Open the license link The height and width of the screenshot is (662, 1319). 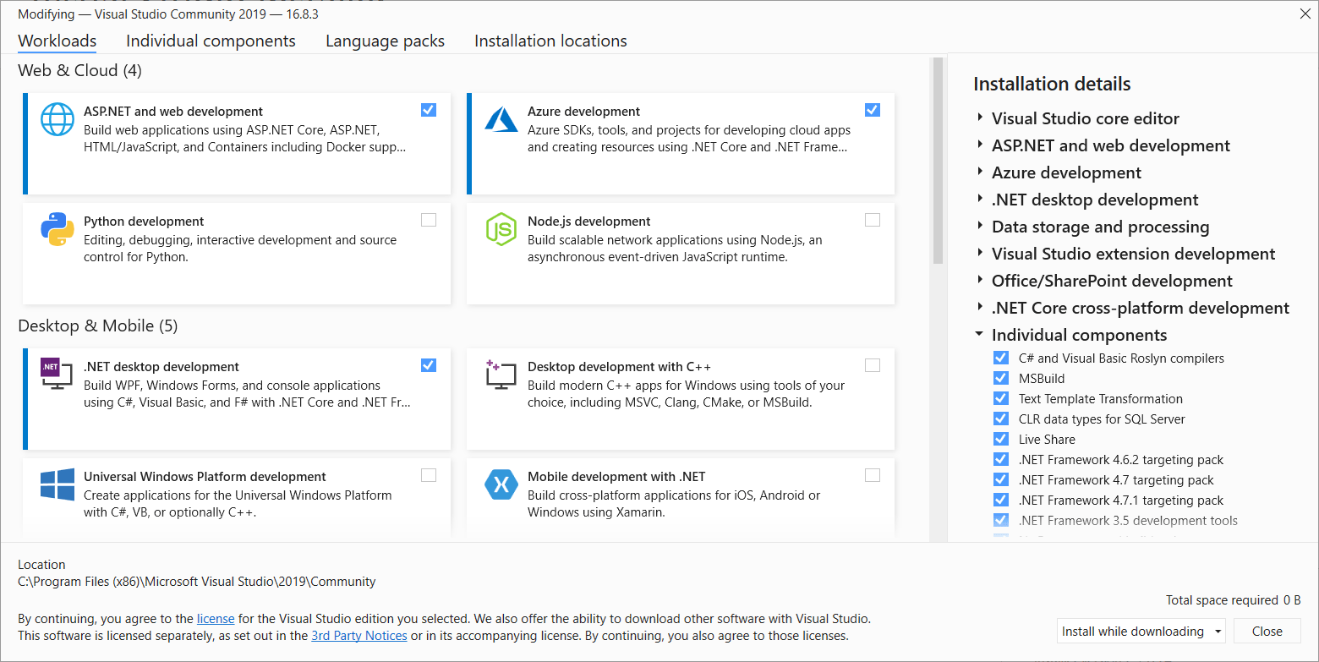click(x=216, y=619)
